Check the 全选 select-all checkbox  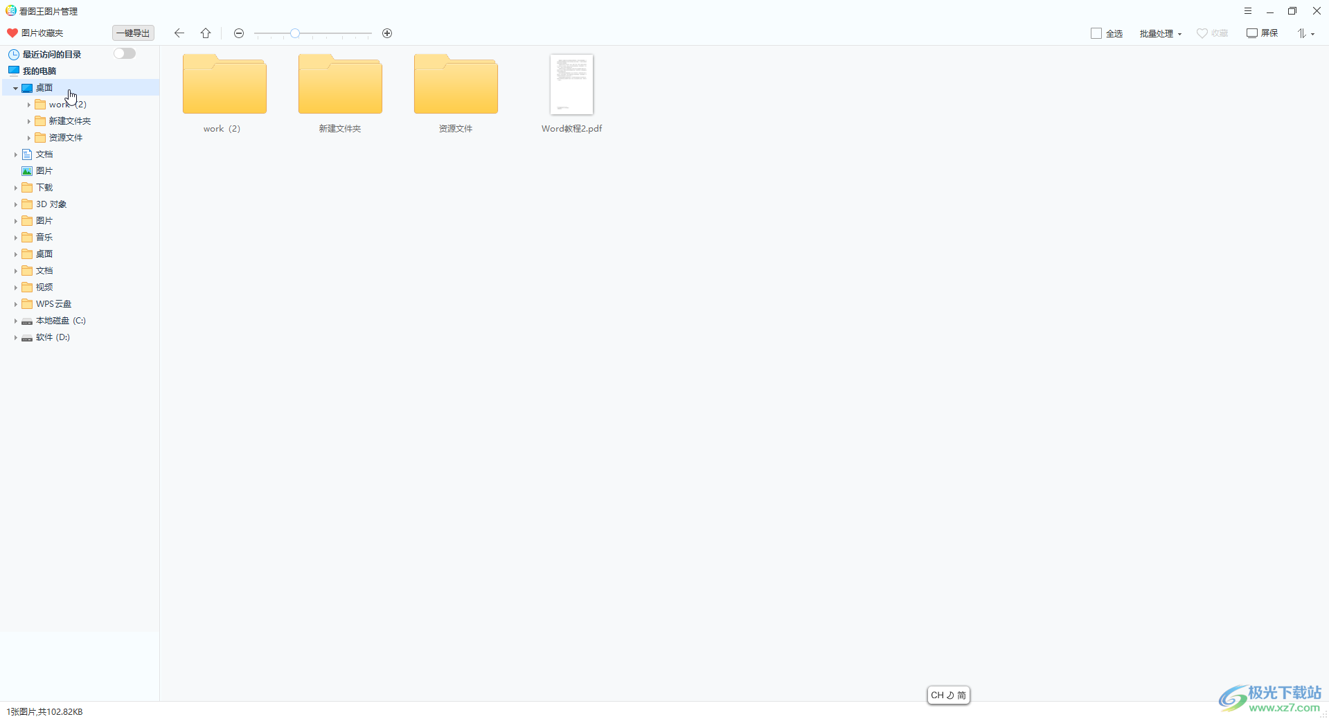[1096, 33]
